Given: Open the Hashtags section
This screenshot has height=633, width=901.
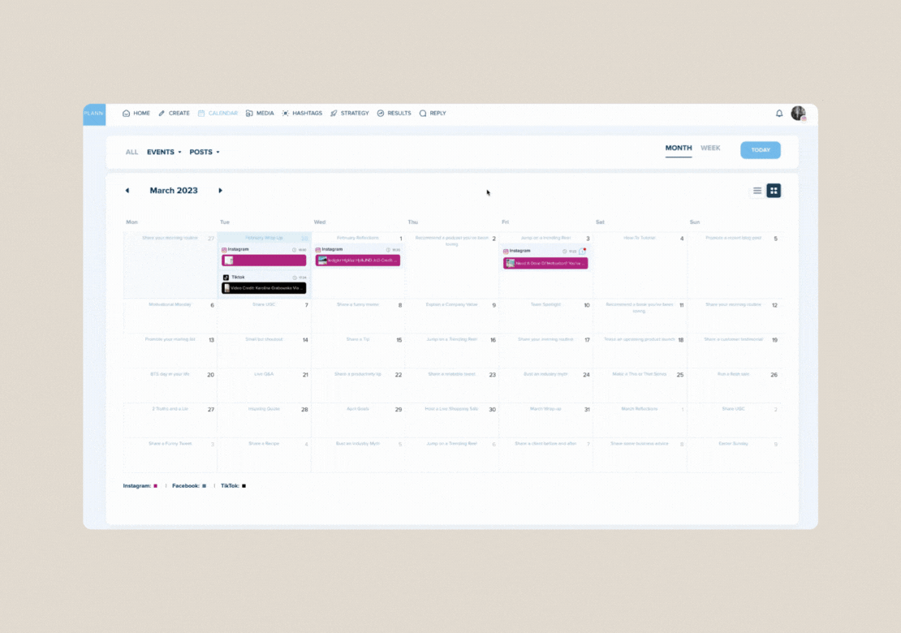Looking at the screenshot, I should 302,114.
